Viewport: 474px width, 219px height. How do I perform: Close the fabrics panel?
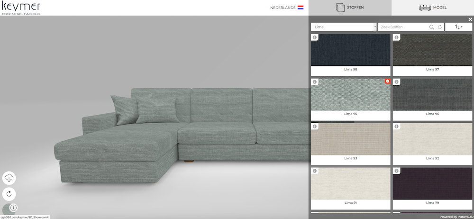point(470,19)
